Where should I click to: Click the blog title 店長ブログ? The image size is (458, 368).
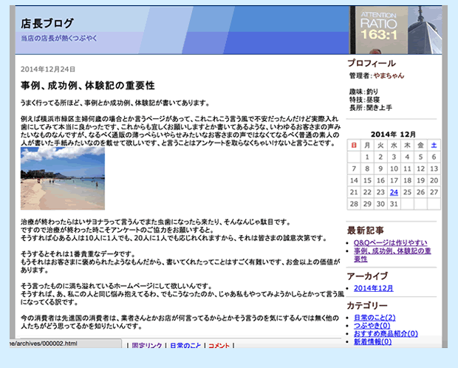tap(47, 24)
